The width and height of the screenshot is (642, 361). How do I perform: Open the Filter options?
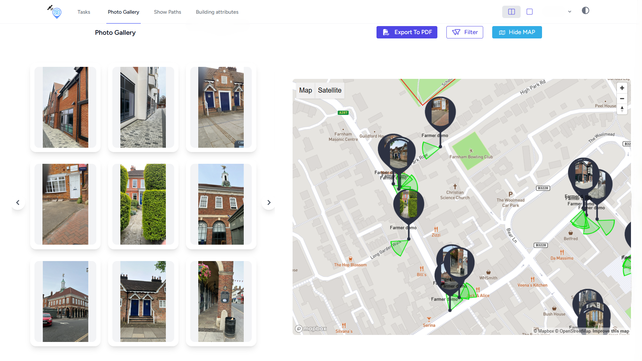[464, 32]
